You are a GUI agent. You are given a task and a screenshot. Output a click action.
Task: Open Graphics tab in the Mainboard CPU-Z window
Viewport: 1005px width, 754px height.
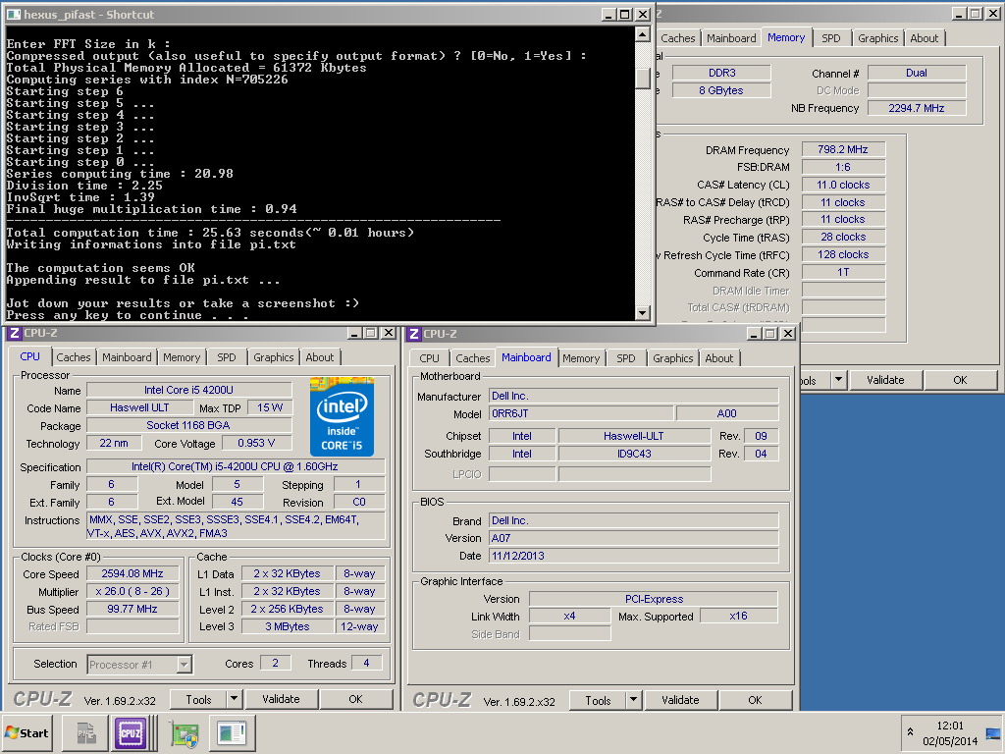673,358
